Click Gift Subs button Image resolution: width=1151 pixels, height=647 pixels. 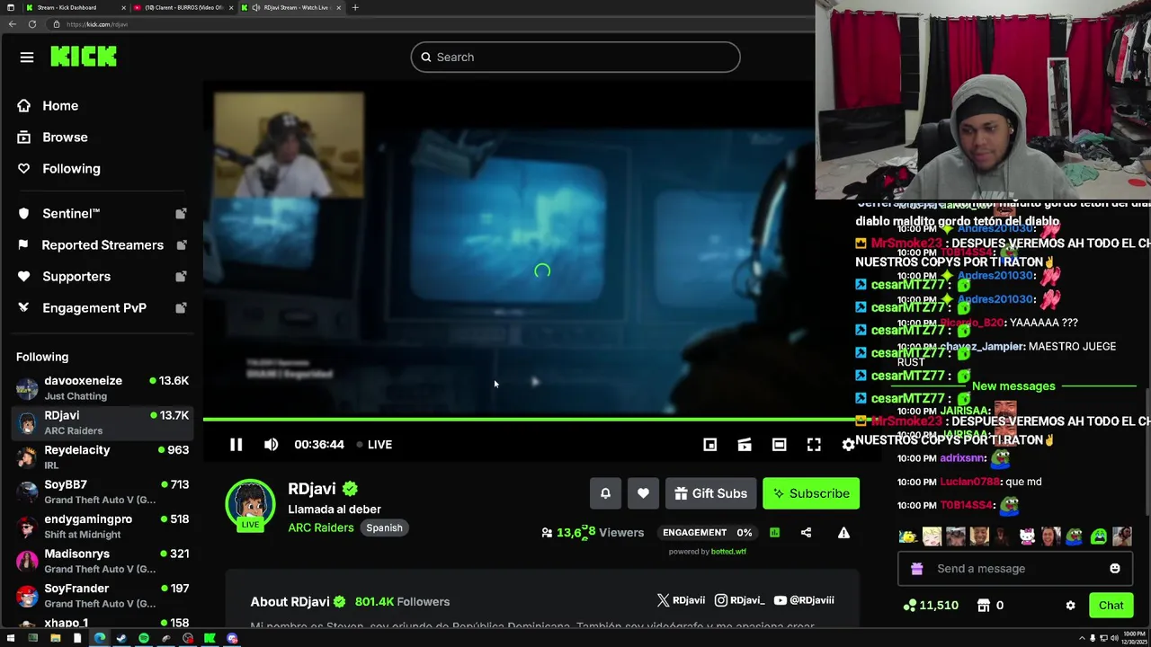(710, 493)
